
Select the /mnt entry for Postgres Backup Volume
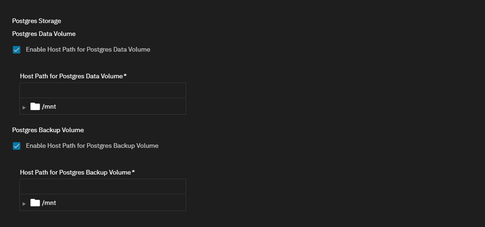pos(49,203)
